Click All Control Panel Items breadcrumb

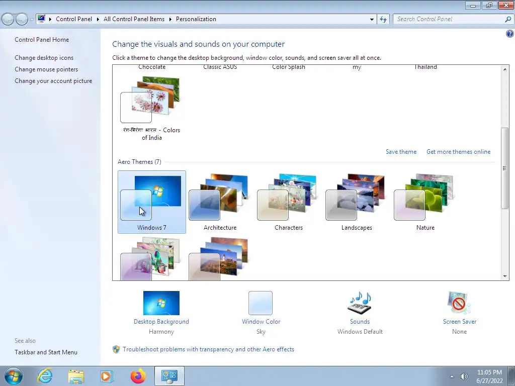[x=134, y=19]
